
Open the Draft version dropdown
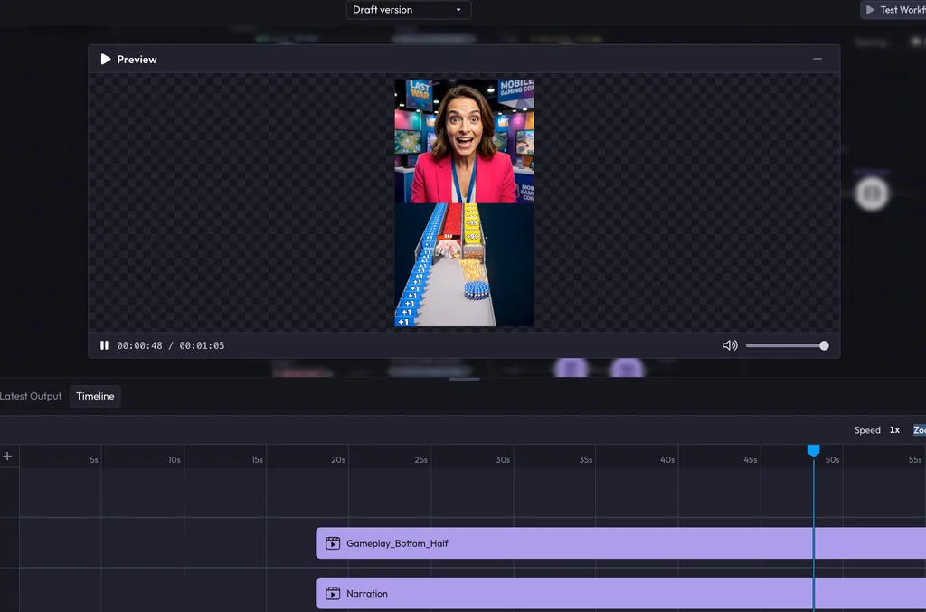[x=408, y=9]
